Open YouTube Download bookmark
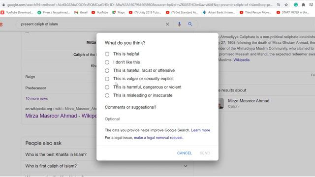The image size is (315, 177). tap(17, 12)
